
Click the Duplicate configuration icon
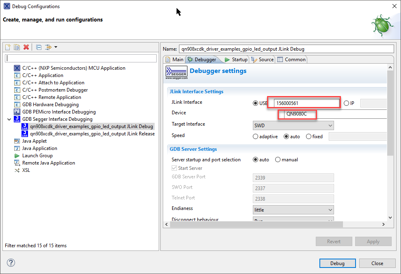(x=17, y=47)
